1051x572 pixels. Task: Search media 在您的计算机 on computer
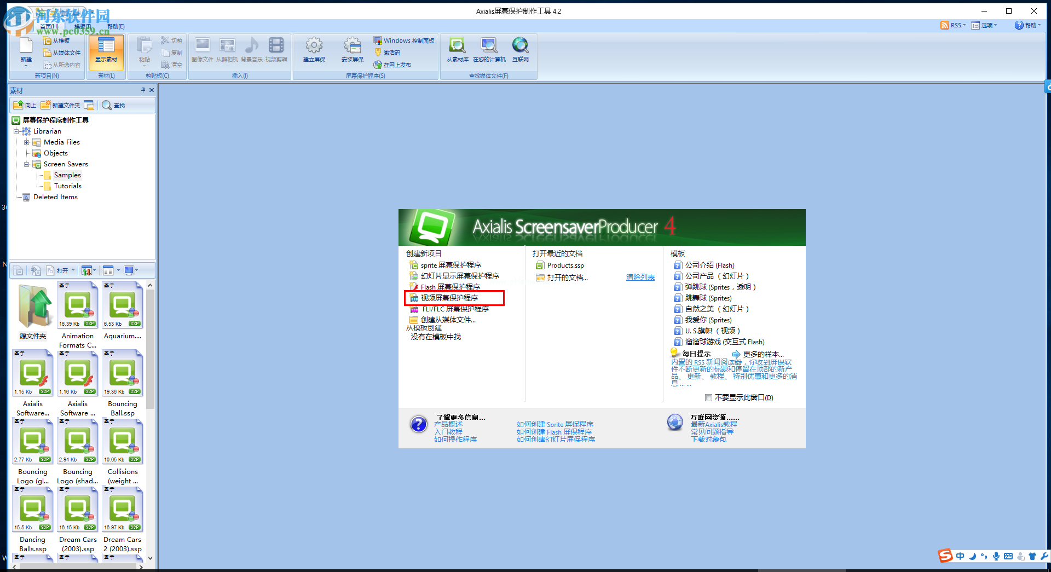(489, 50)
